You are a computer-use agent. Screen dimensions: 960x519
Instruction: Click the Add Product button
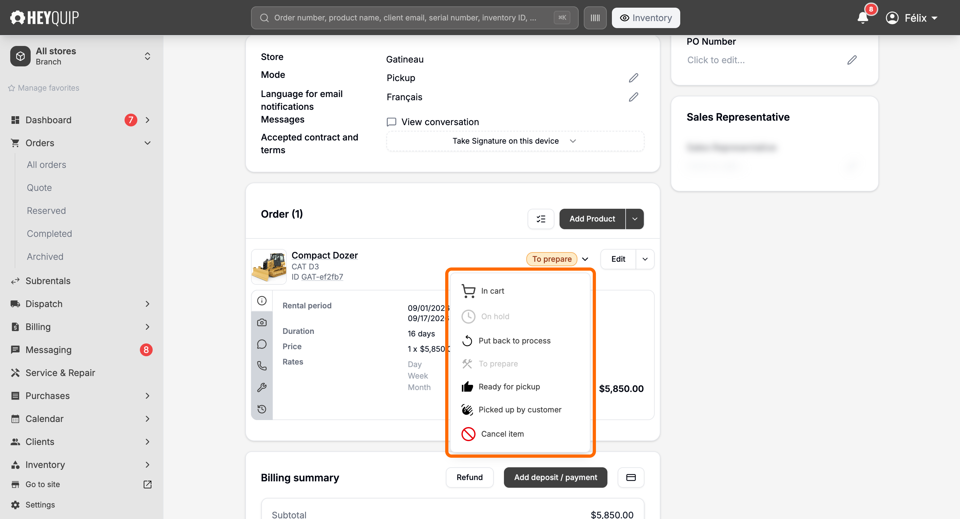592,219
